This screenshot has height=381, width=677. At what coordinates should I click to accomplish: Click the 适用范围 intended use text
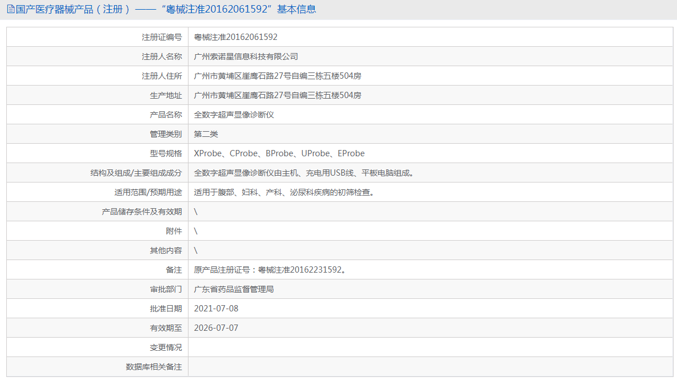(285, 192)
